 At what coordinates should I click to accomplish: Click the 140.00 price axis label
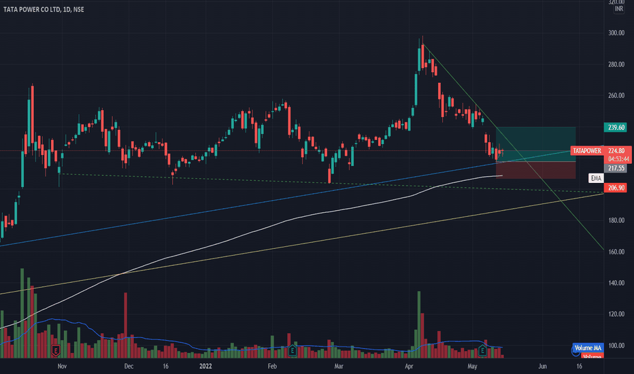pos(616,283)
